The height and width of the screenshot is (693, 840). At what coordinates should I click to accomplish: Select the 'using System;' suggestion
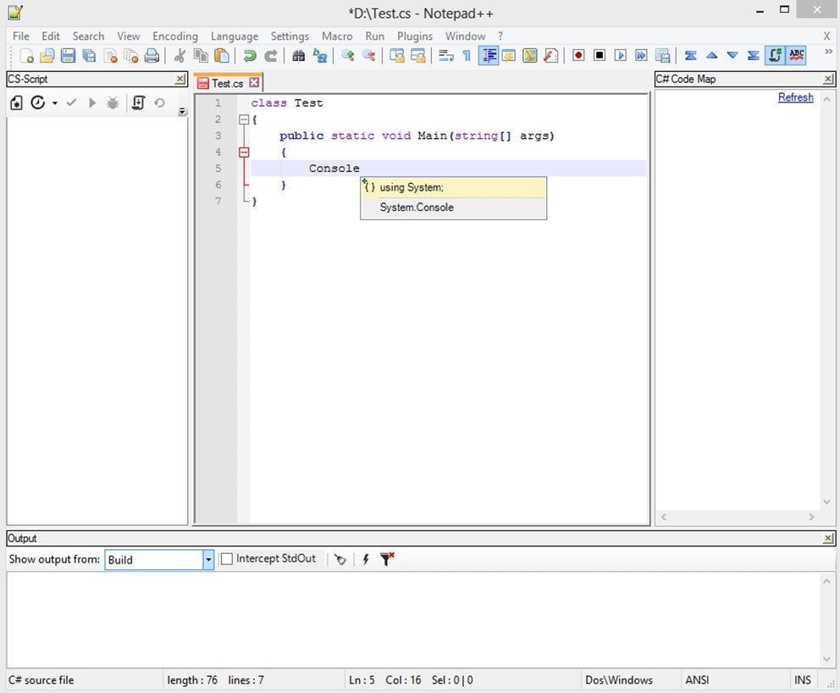[x=454, y=187]
